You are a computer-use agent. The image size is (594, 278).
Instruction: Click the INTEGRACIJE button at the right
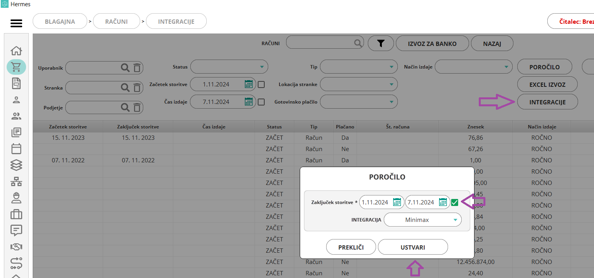pyautogui.click(x=547, y=102)
